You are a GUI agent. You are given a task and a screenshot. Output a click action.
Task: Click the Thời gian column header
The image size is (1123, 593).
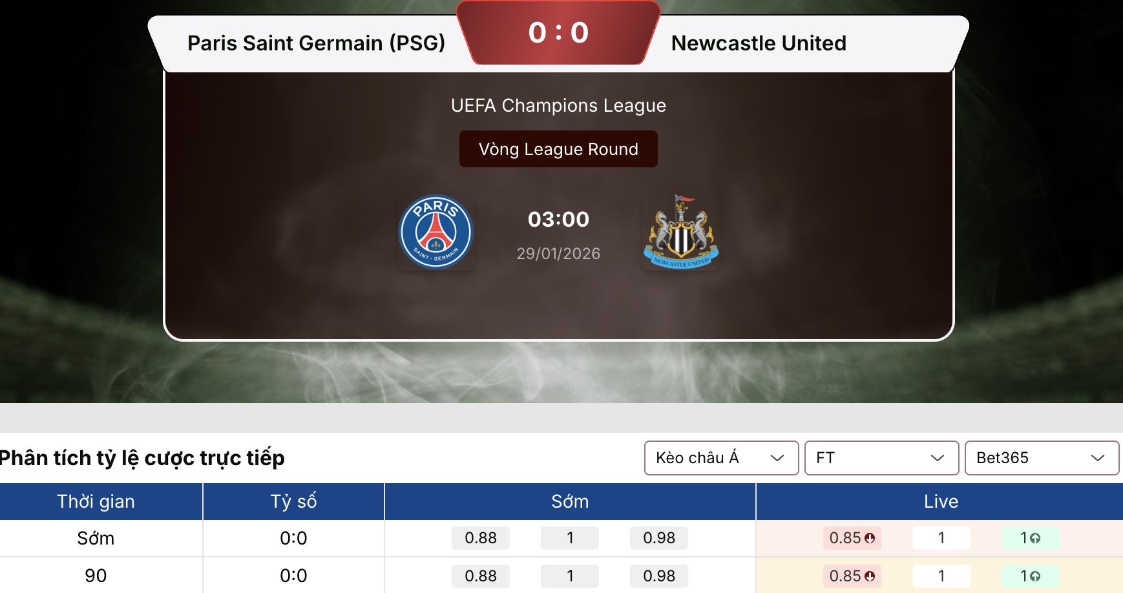click(96, 501)
